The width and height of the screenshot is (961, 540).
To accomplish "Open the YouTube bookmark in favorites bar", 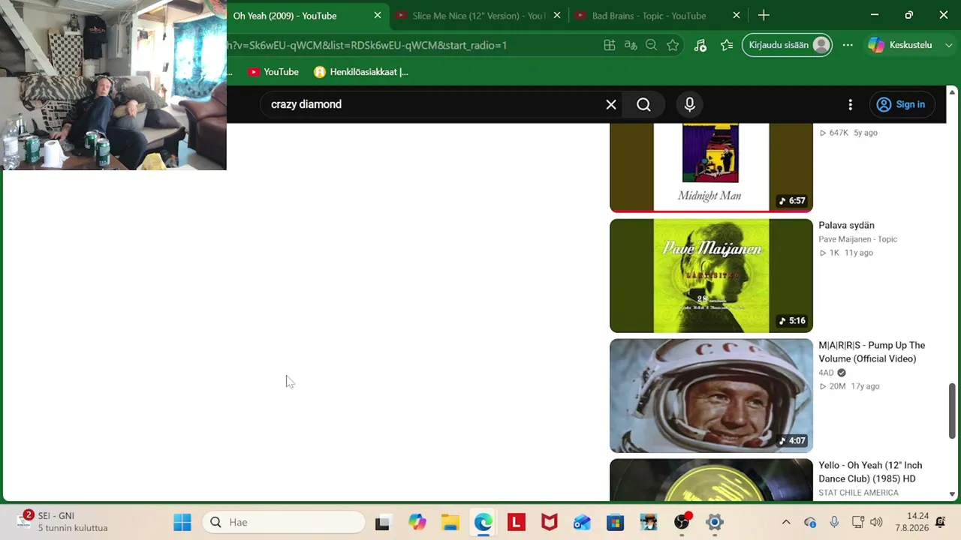I will tap(273, 72).
